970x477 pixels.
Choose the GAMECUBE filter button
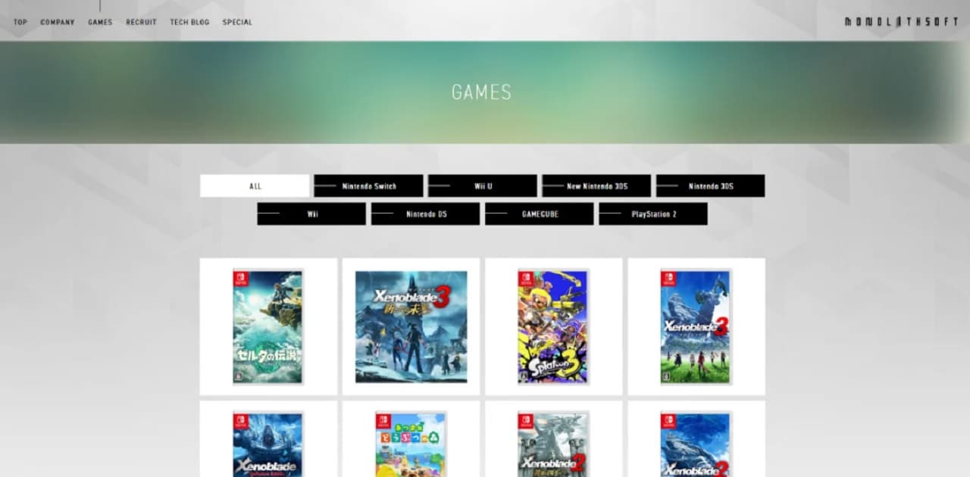pyautogui.click(x=540, y=214)
